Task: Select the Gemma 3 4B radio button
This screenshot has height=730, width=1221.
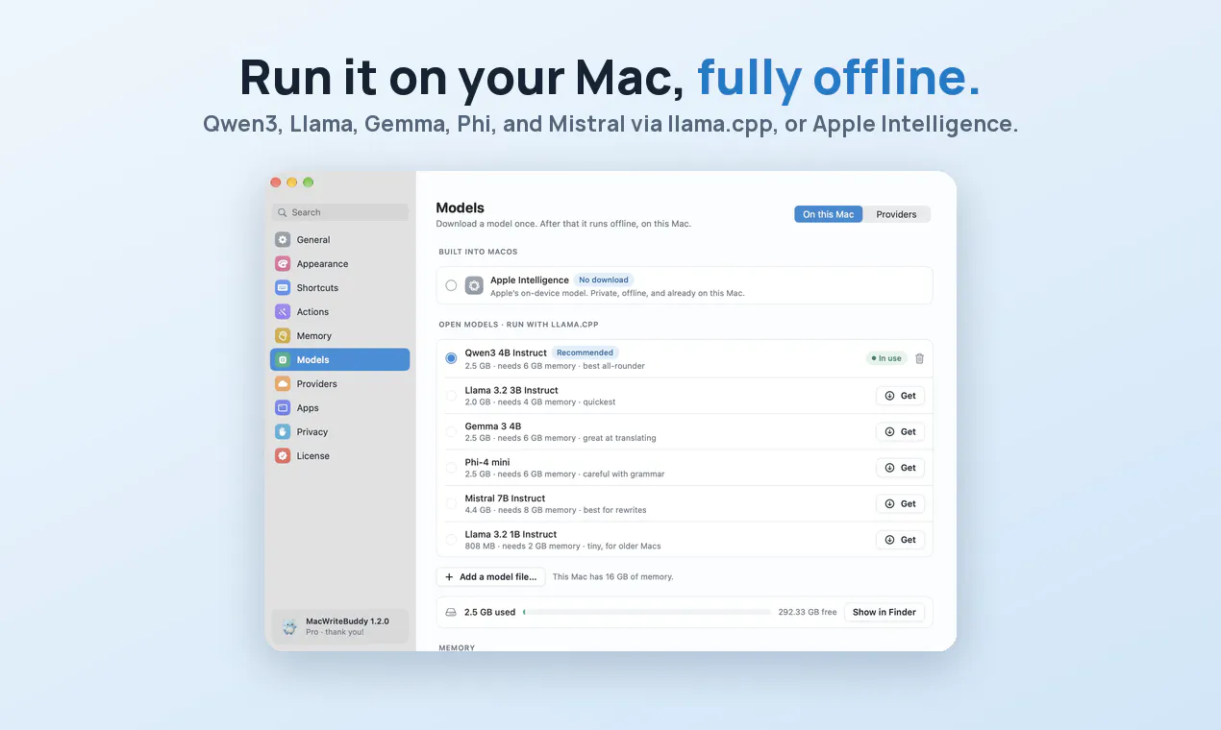Action: click(451, 431)
